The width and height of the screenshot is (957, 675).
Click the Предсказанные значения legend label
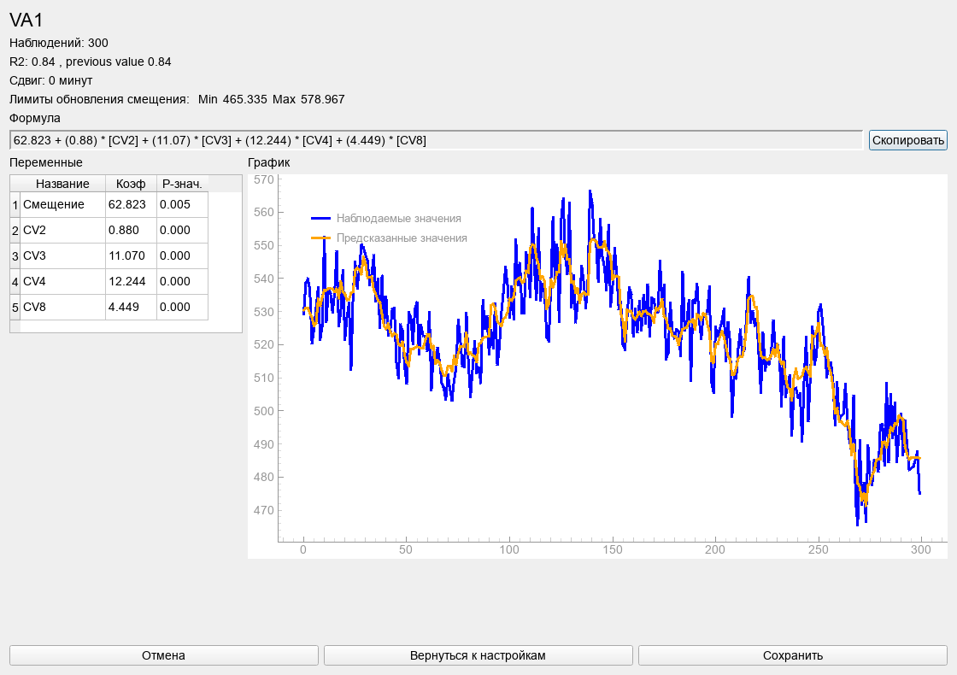pos(402,238)
